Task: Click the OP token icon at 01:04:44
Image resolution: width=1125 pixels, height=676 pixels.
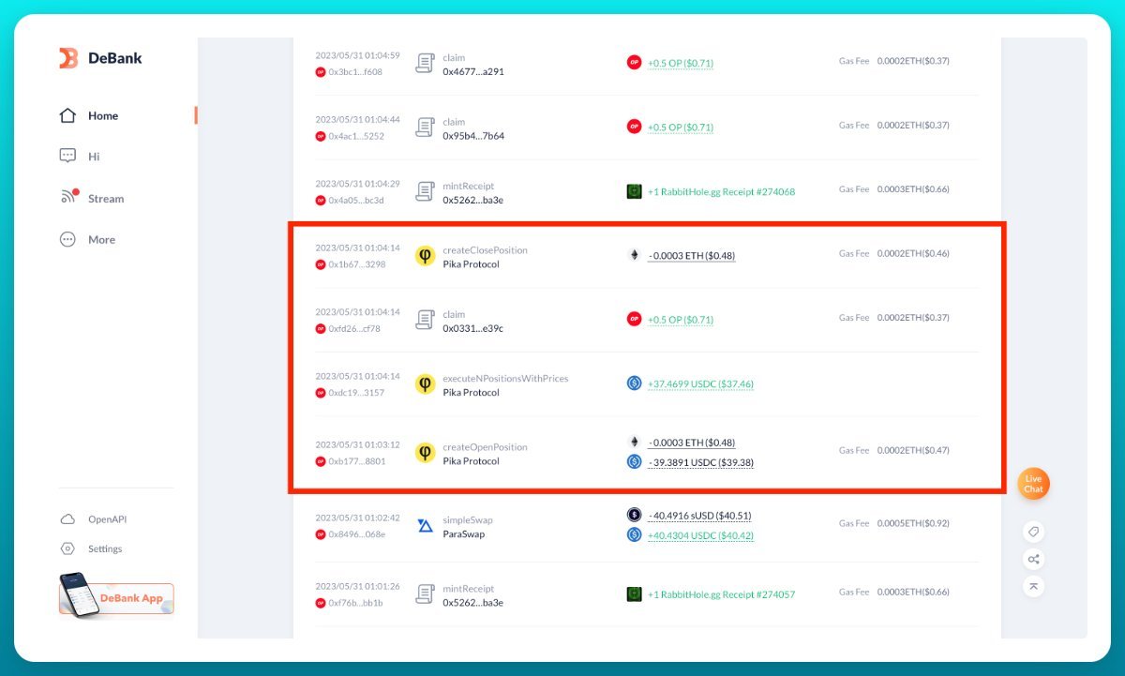Action: point(634,127)
